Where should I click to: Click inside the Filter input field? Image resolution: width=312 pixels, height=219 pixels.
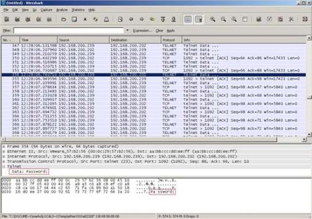69,30
